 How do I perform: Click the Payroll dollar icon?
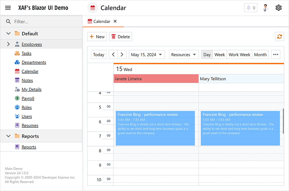(x=17, y=98)
